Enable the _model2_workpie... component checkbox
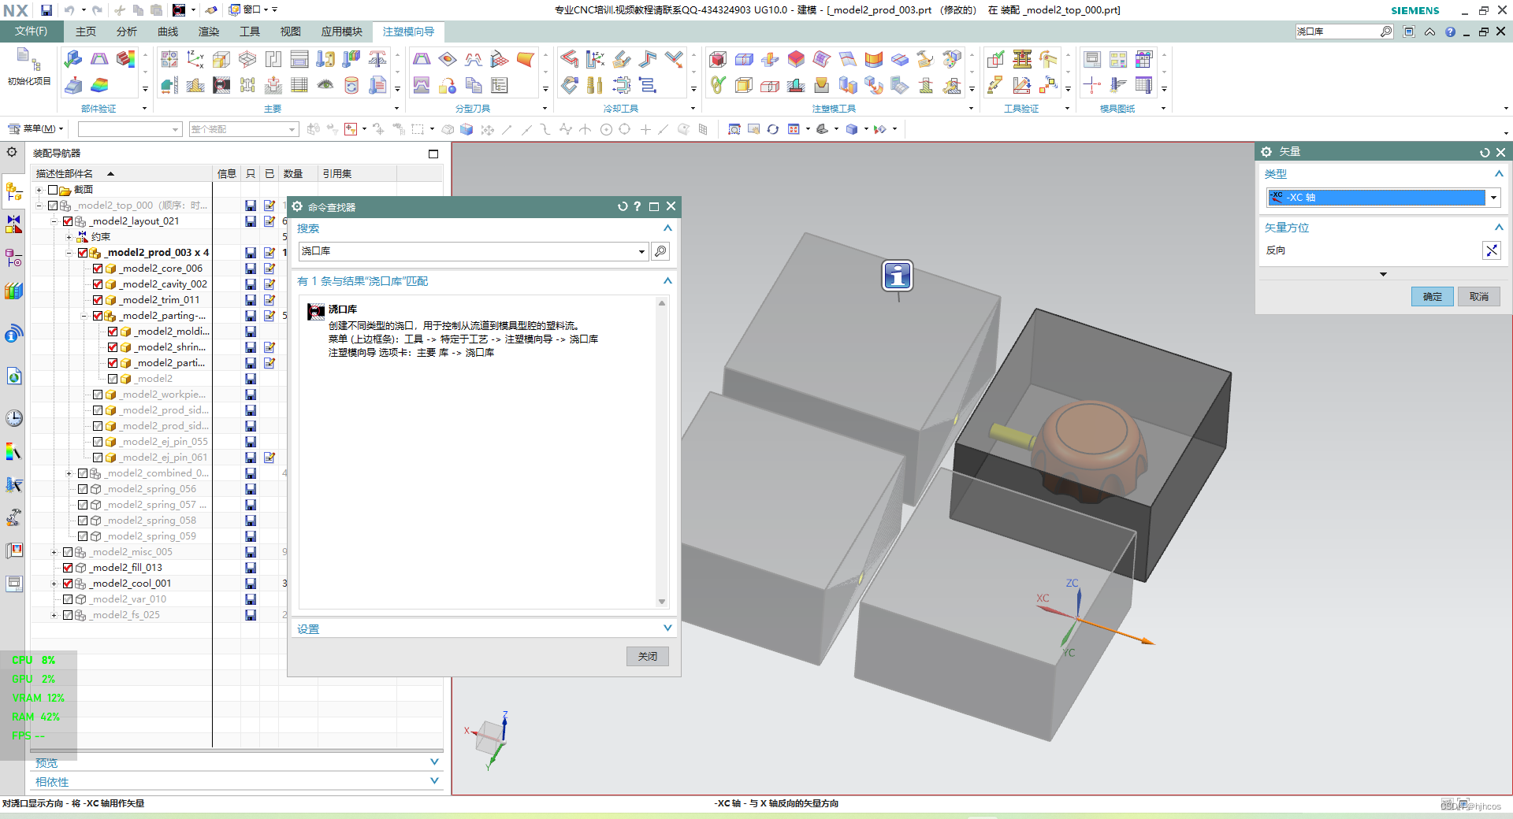1513x819 pixels. point(98,395)
